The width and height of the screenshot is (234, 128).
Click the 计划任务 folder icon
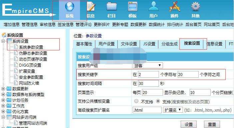pyautogui.click(x=9, y=100)
